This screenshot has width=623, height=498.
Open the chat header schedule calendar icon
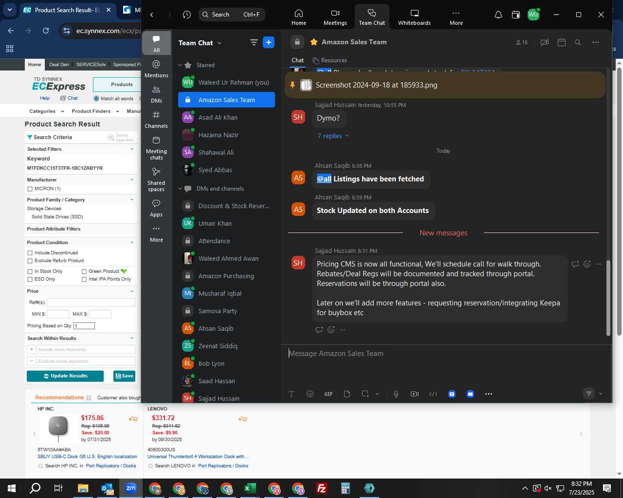point(561,42)
